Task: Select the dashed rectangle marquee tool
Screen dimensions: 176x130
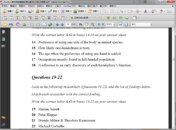Action: pyautogui.click(x=130, y=11)
